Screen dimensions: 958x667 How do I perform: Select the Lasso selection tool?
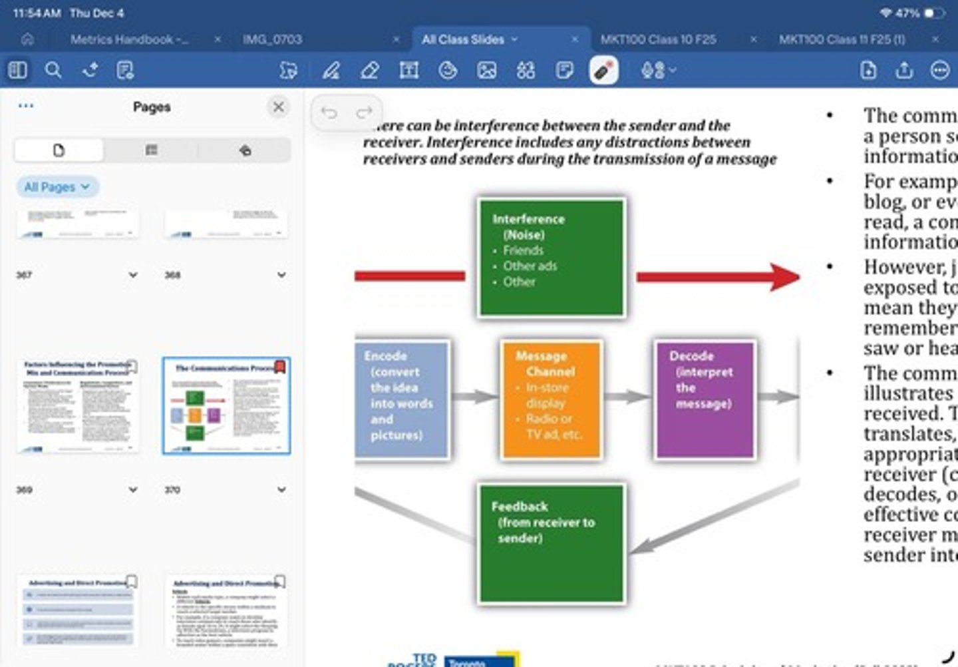(x=289, y=71)
